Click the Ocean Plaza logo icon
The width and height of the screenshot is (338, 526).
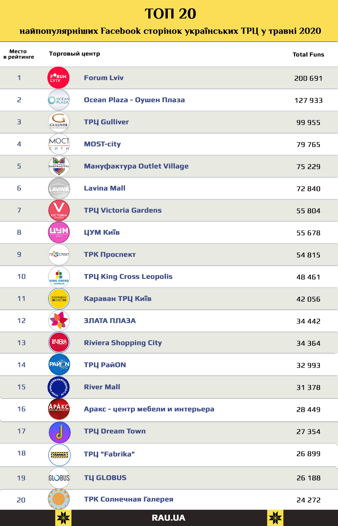click(59, 100)
